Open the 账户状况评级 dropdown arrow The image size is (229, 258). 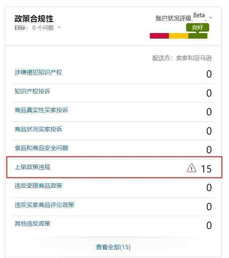pos(210,18)
